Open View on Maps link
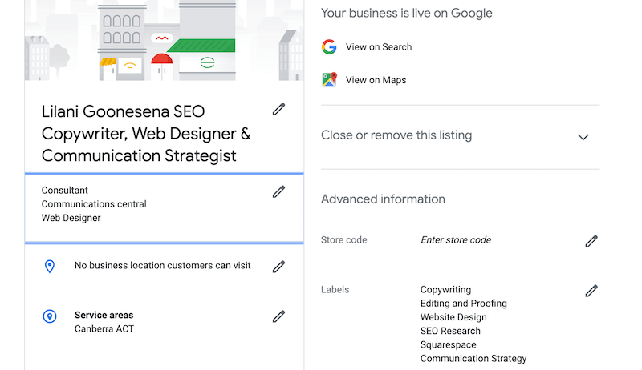The height and width of the screenshot is (370, 642). 376,80
